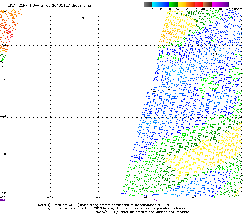Screen dimensions: 244x214
Task: Click the purple 9:37 timestamp under the -15 label
Action: pyautogui.click(x=3, y=200)
